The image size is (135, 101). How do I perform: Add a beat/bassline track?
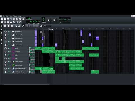pyautogui.click(x=12, y=26)
